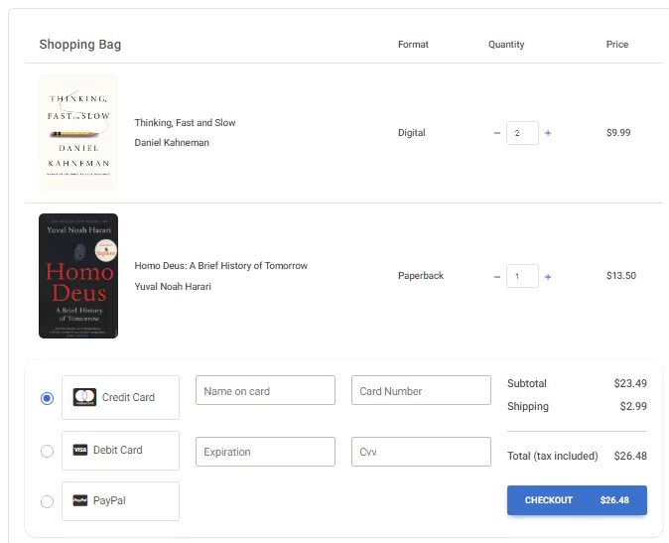Click the Checkout $26.48 button
The width and height of the screenshot is (669, 543).
coord(577,500)
